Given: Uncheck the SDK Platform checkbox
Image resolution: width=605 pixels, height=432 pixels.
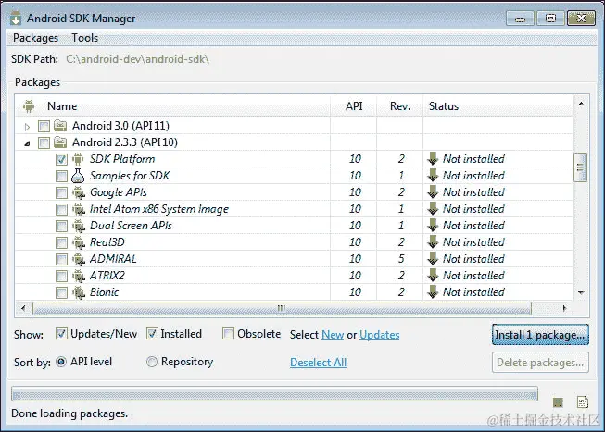Looking at the screenshot, I should (61, 159).
